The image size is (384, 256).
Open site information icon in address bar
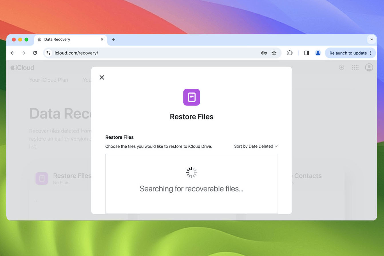(x=48, y=53)
